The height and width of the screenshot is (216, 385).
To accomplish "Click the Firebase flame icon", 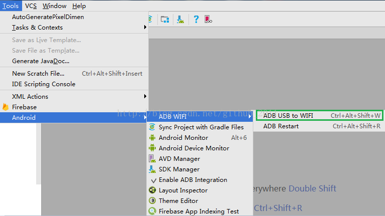I will (6, 107).
